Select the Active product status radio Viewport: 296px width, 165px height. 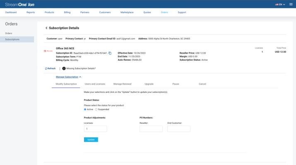[85, 109]
